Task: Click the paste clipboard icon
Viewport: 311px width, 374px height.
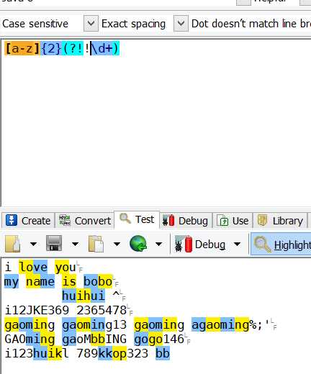Action: tap(96, 244)
